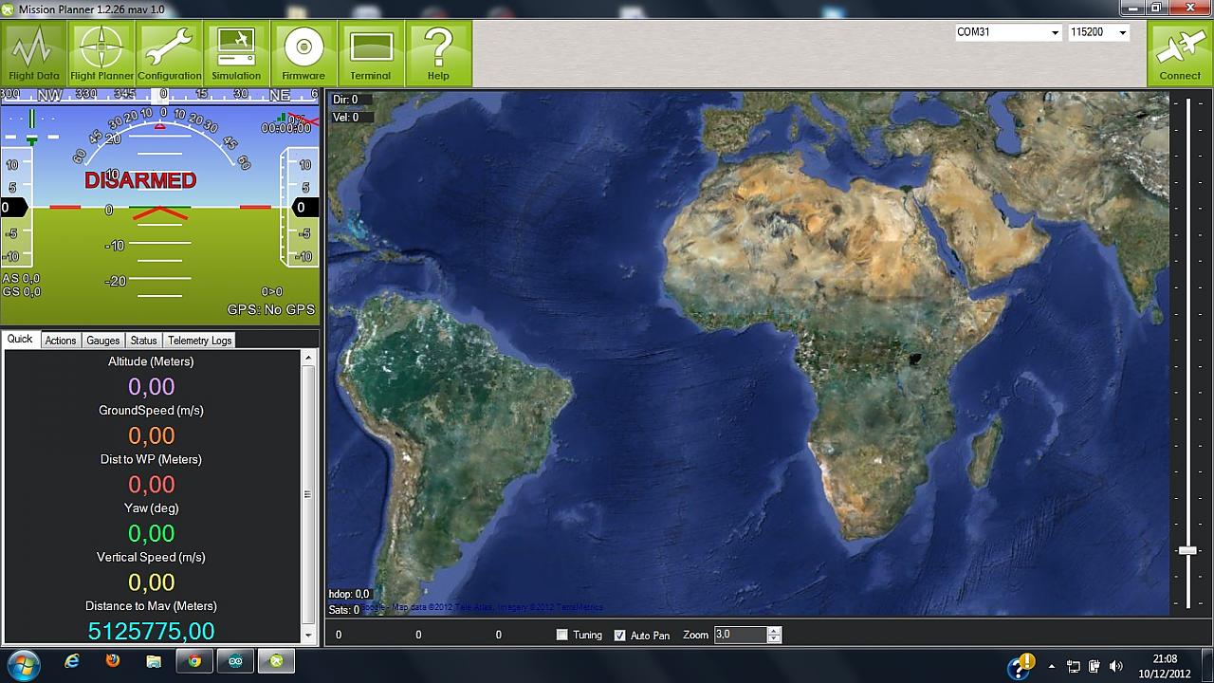
Task: Switch to the Gauges tab
Action: pos(102,341)
